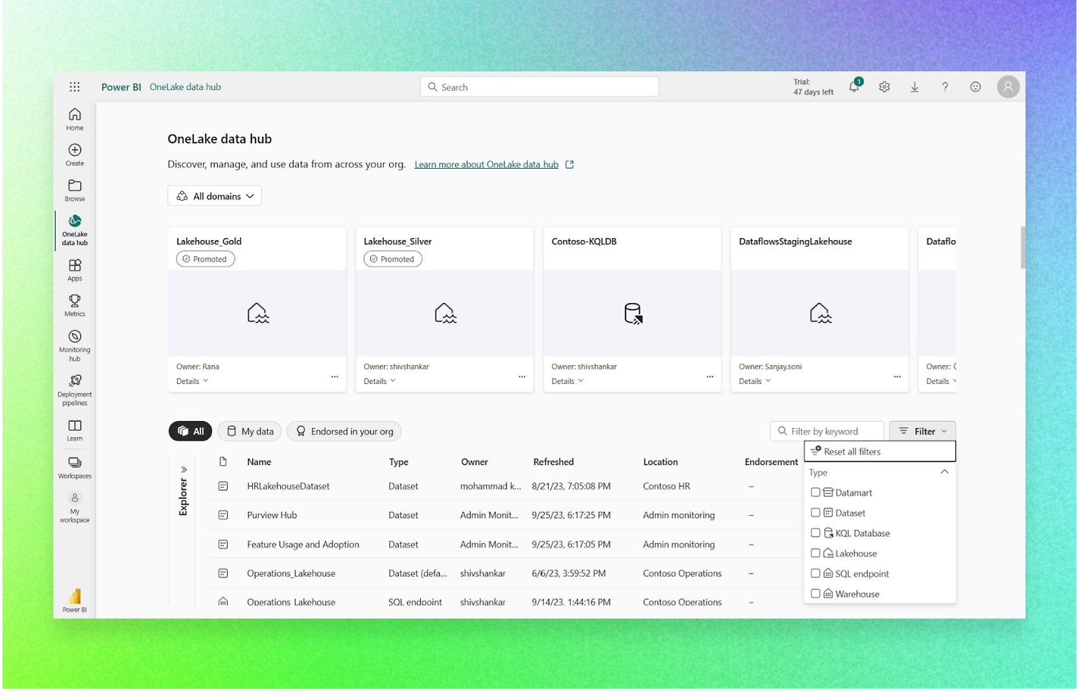Open the settings gear
Screen dimensions: 1079x689
pos(884,87)
